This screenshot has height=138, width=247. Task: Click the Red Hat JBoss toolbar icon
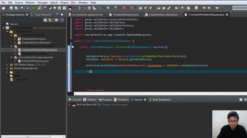click(x=70, y=8)
